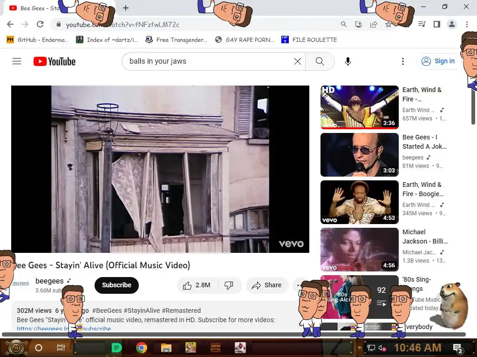
Task: Open the 3:36 Earth, Wind & Fire thumbnail
Action: coord(360,107)
